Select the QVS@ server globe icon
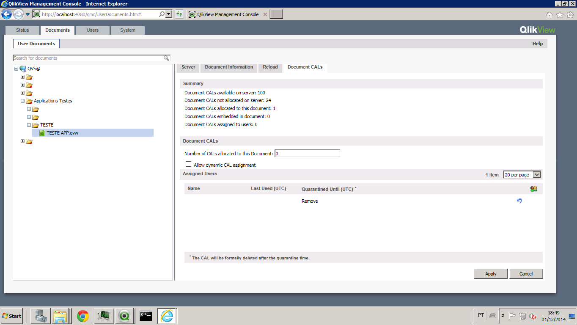Image resolution: width=577 pixels, height=325 pixels. click(23, 69)
